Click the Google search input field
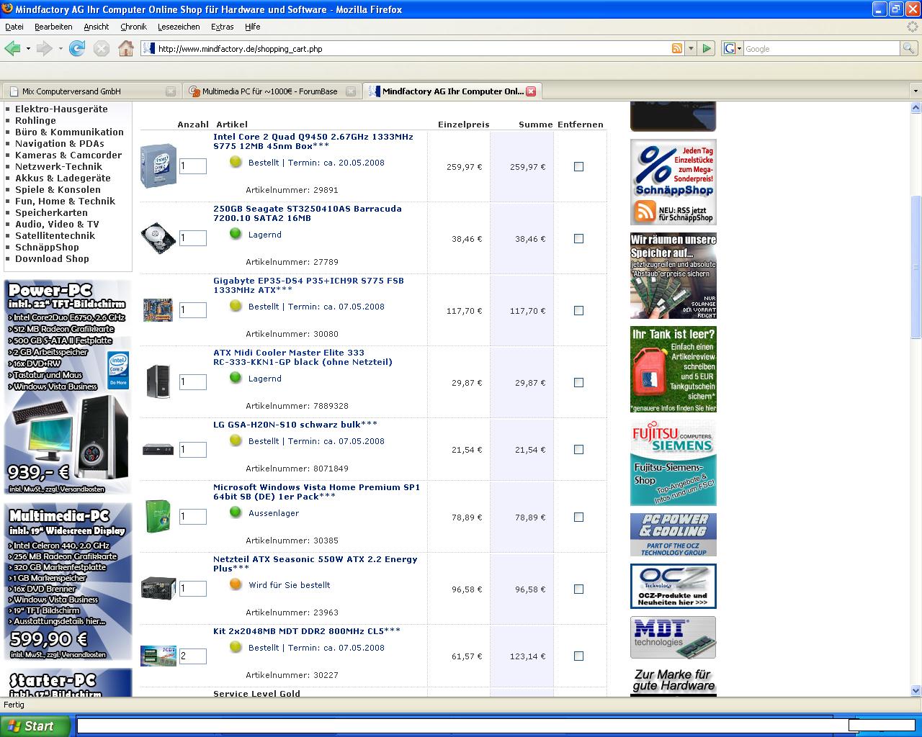922x737 pixels. (x=821, y=48)
